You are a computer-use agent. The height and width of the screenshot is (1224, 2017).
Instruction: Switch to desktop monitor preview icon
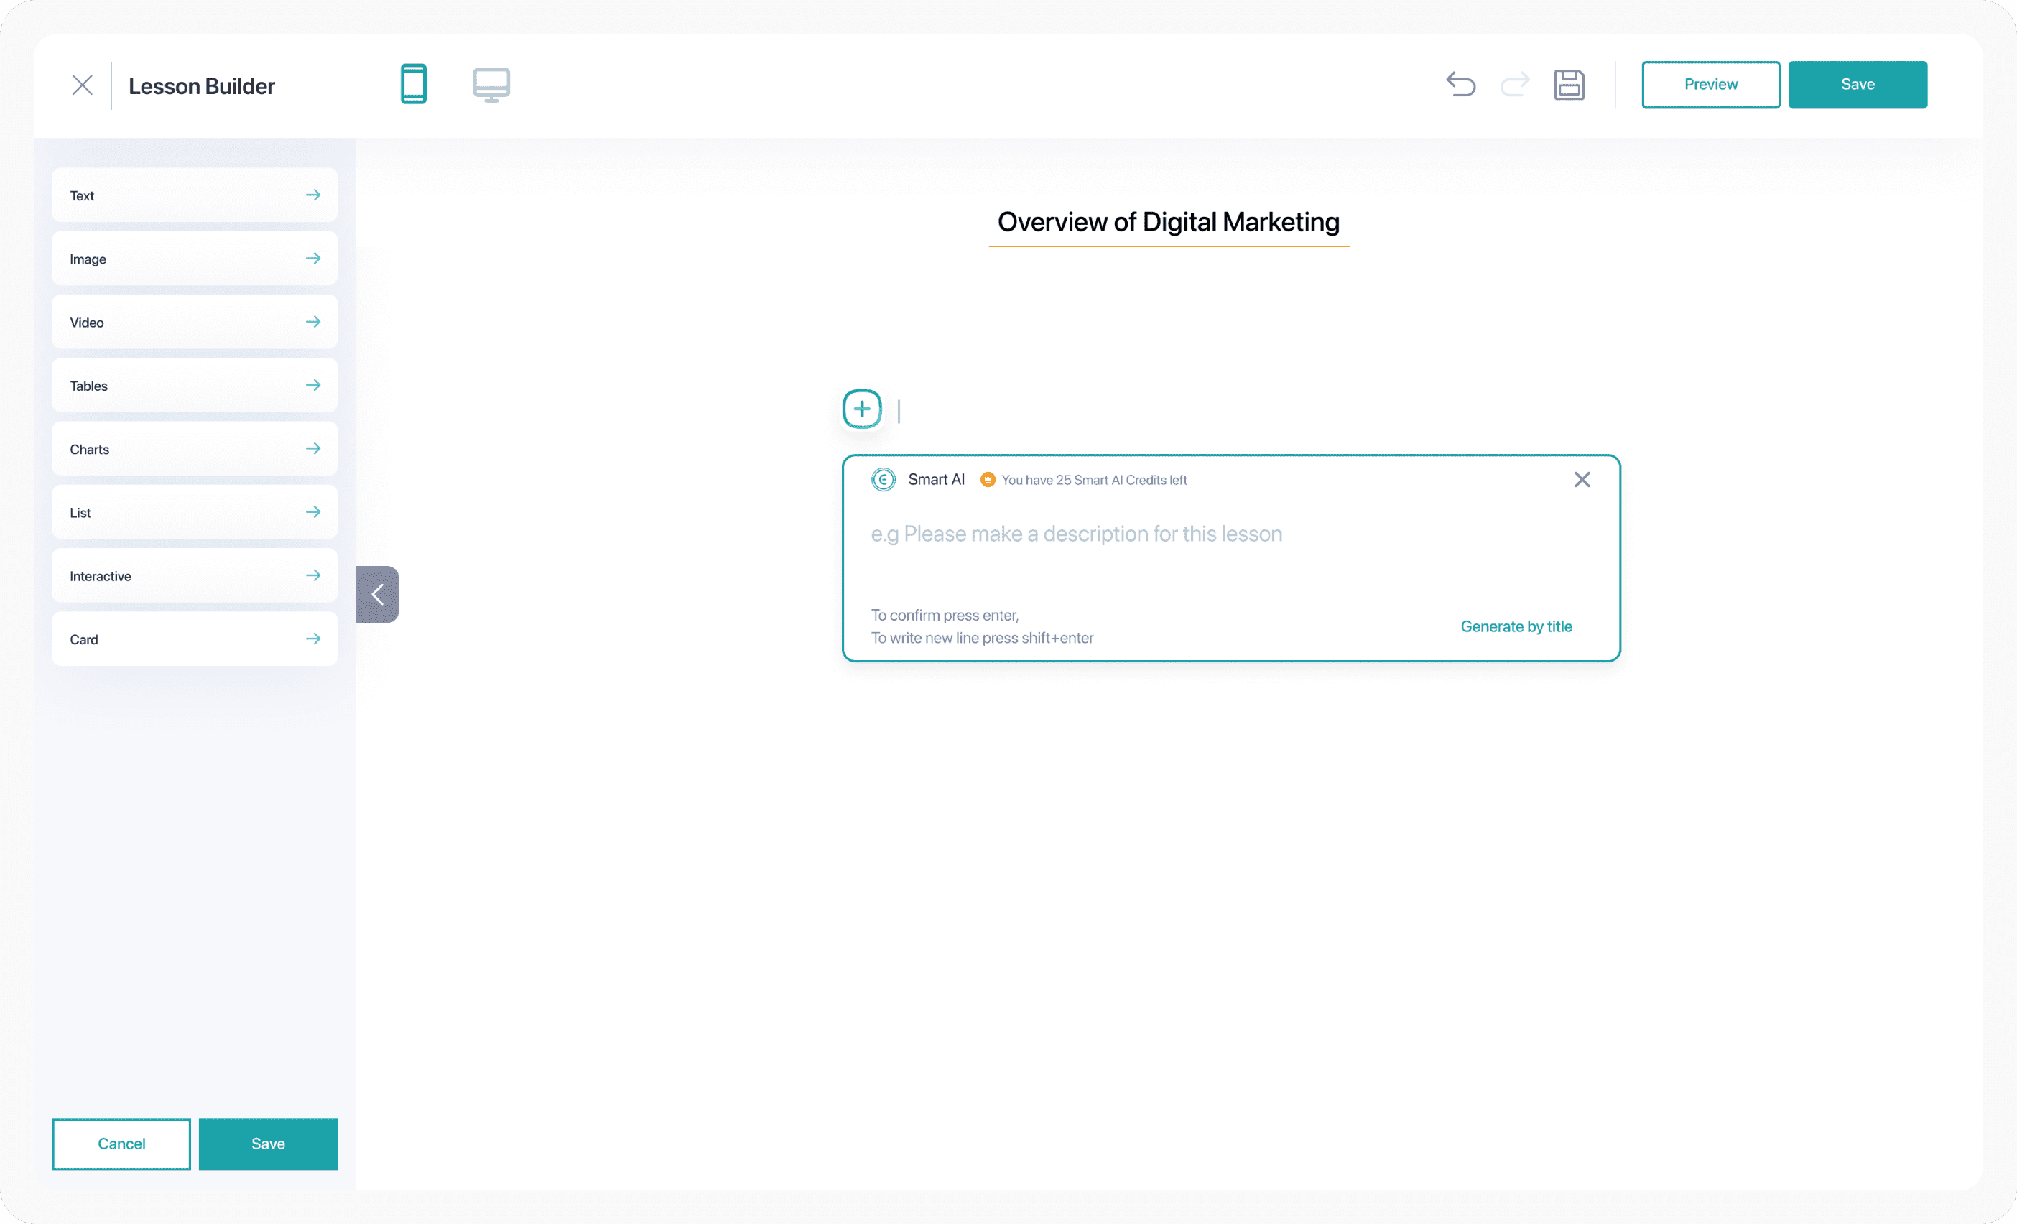[491, 84]
